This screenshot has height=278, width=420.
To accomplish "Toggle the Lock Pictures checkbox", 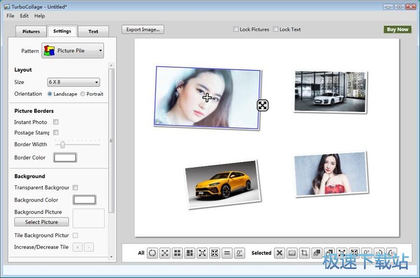I will pos(236,30).
